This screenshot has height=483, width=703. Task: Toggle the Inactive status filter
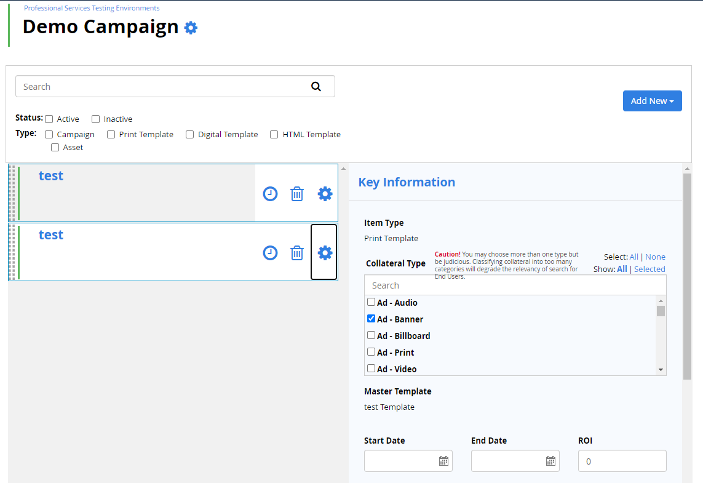tap(95, 119)
